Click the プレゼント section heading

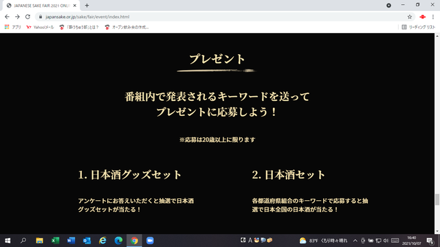click(217, 59)
